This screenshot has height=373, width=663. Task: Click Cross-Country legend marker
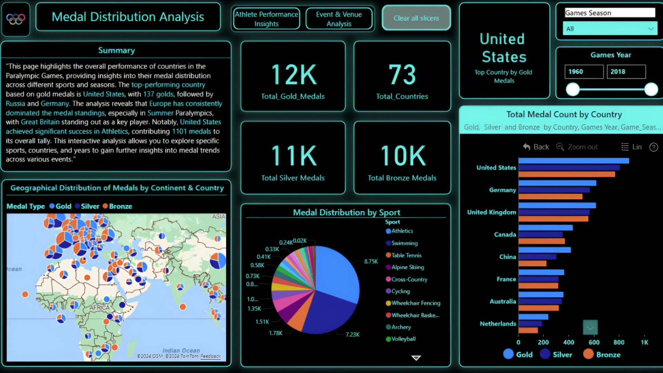(388, 279)
